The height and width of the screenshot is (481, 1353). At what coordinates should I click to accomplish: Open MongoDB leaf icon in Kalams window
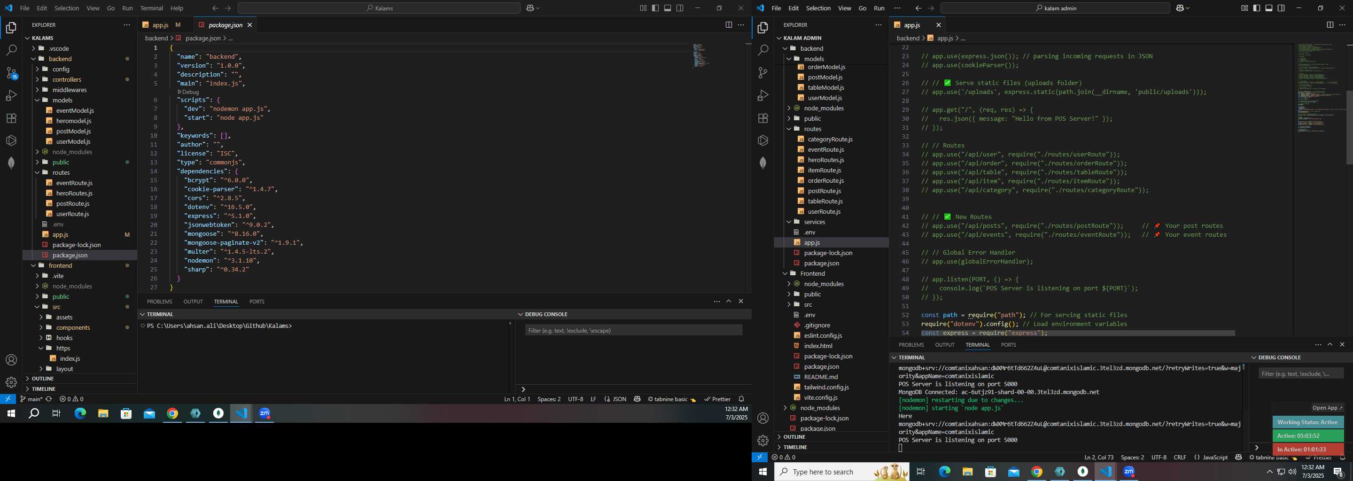point(11,163)
